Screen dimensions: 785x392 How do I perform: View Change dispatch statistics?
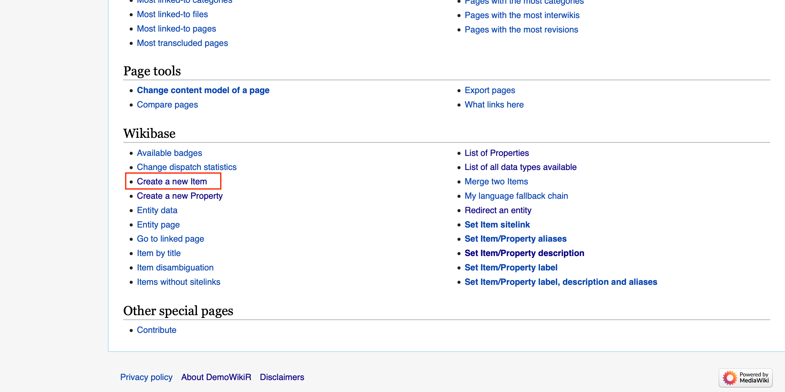click(186, 167)
